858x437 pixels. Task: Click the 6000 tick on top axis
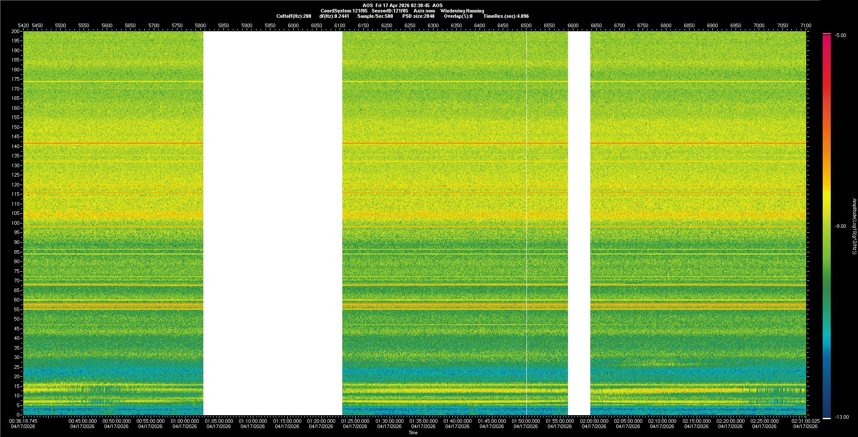[x=293, y=25]
